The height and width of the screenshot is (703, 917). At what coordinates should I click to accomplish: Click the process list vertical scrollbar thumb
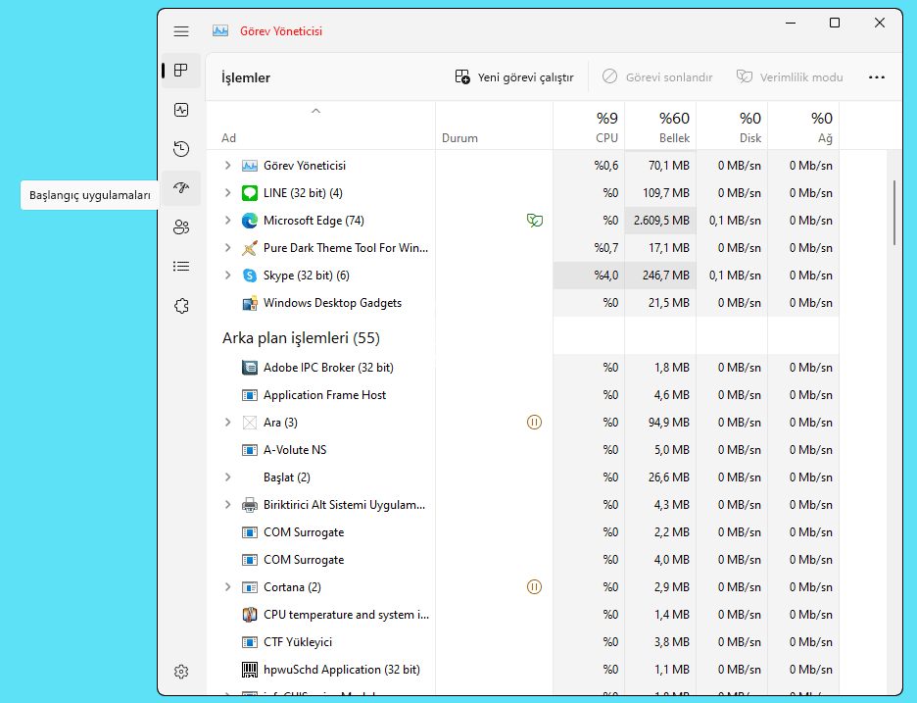pos(894,213)
